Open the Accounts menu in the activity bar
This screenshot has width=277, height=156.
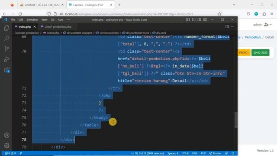(x=6, y=135)
